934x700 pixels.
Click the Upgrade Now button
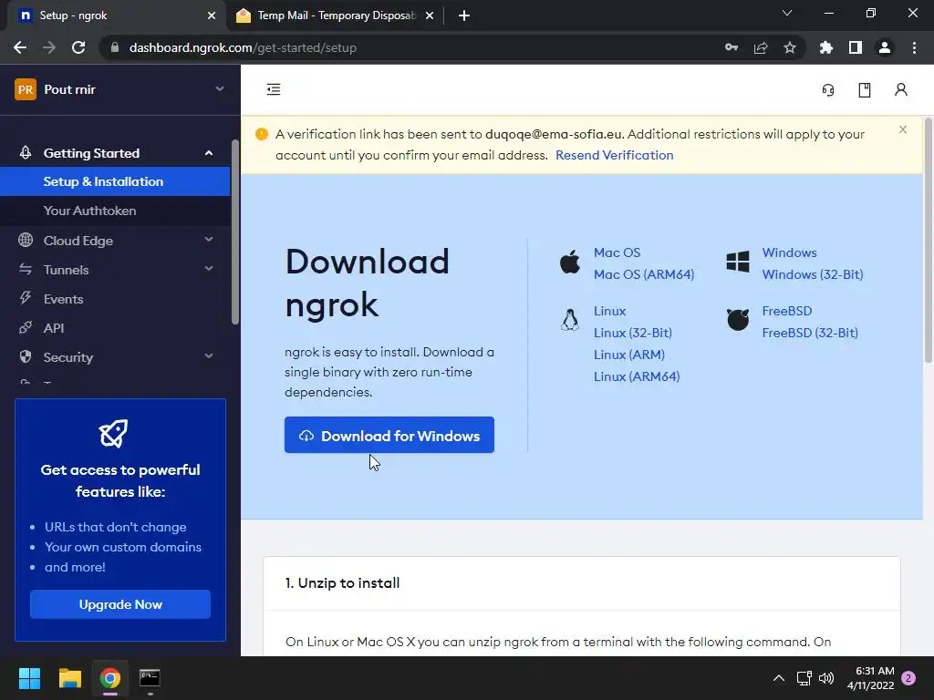(x=120, y=605)
